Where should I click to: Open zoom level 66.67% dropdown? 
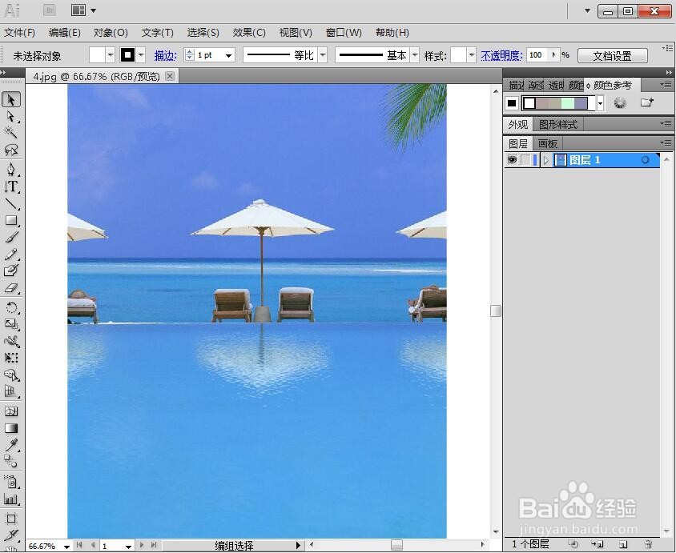[66, 547]
